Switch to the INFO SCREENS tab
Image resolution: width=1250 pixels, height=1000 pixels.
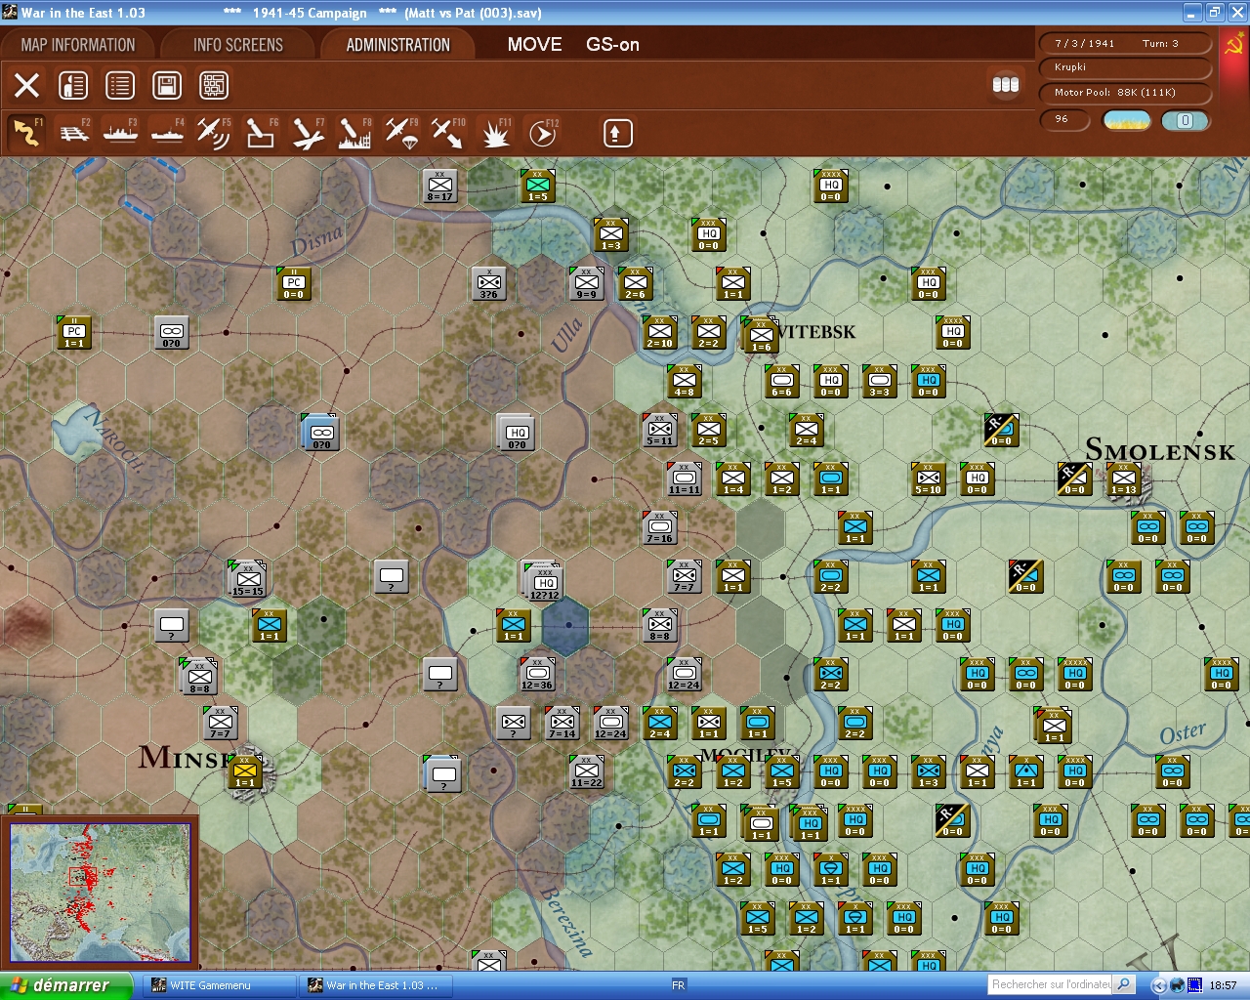[238, 45]
